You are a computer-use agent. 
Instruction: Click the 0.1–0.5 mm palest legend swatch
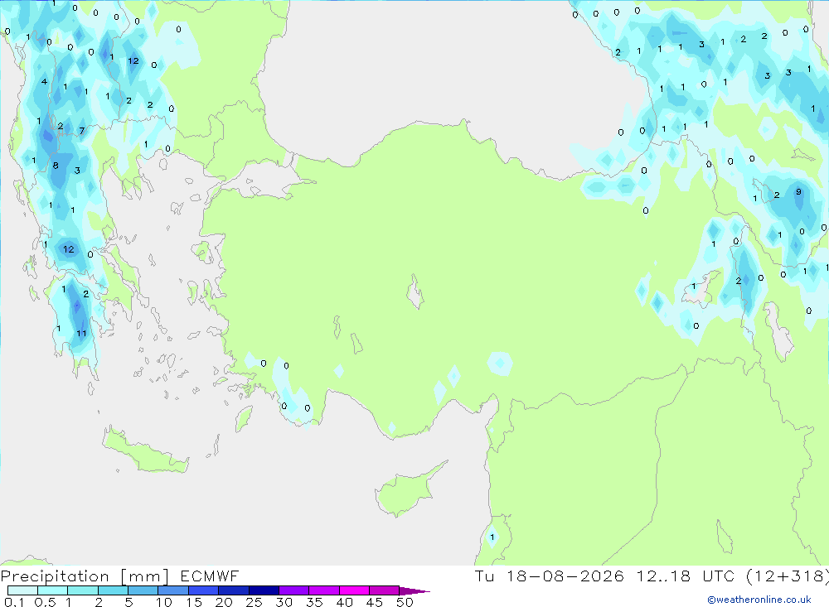(22, 590)
